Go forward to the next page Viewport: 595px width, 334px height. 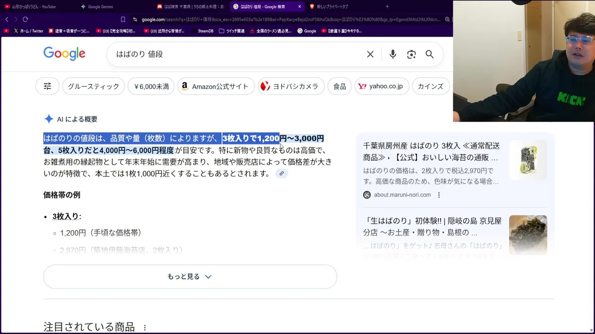pos(16,19)
